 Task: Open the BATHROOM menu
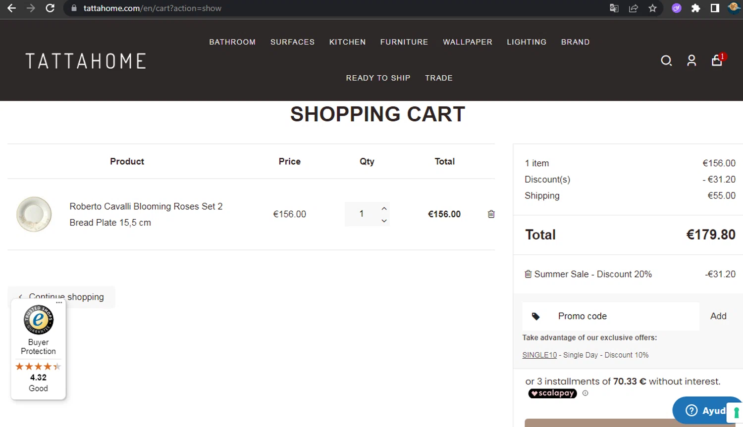[232, 42]
